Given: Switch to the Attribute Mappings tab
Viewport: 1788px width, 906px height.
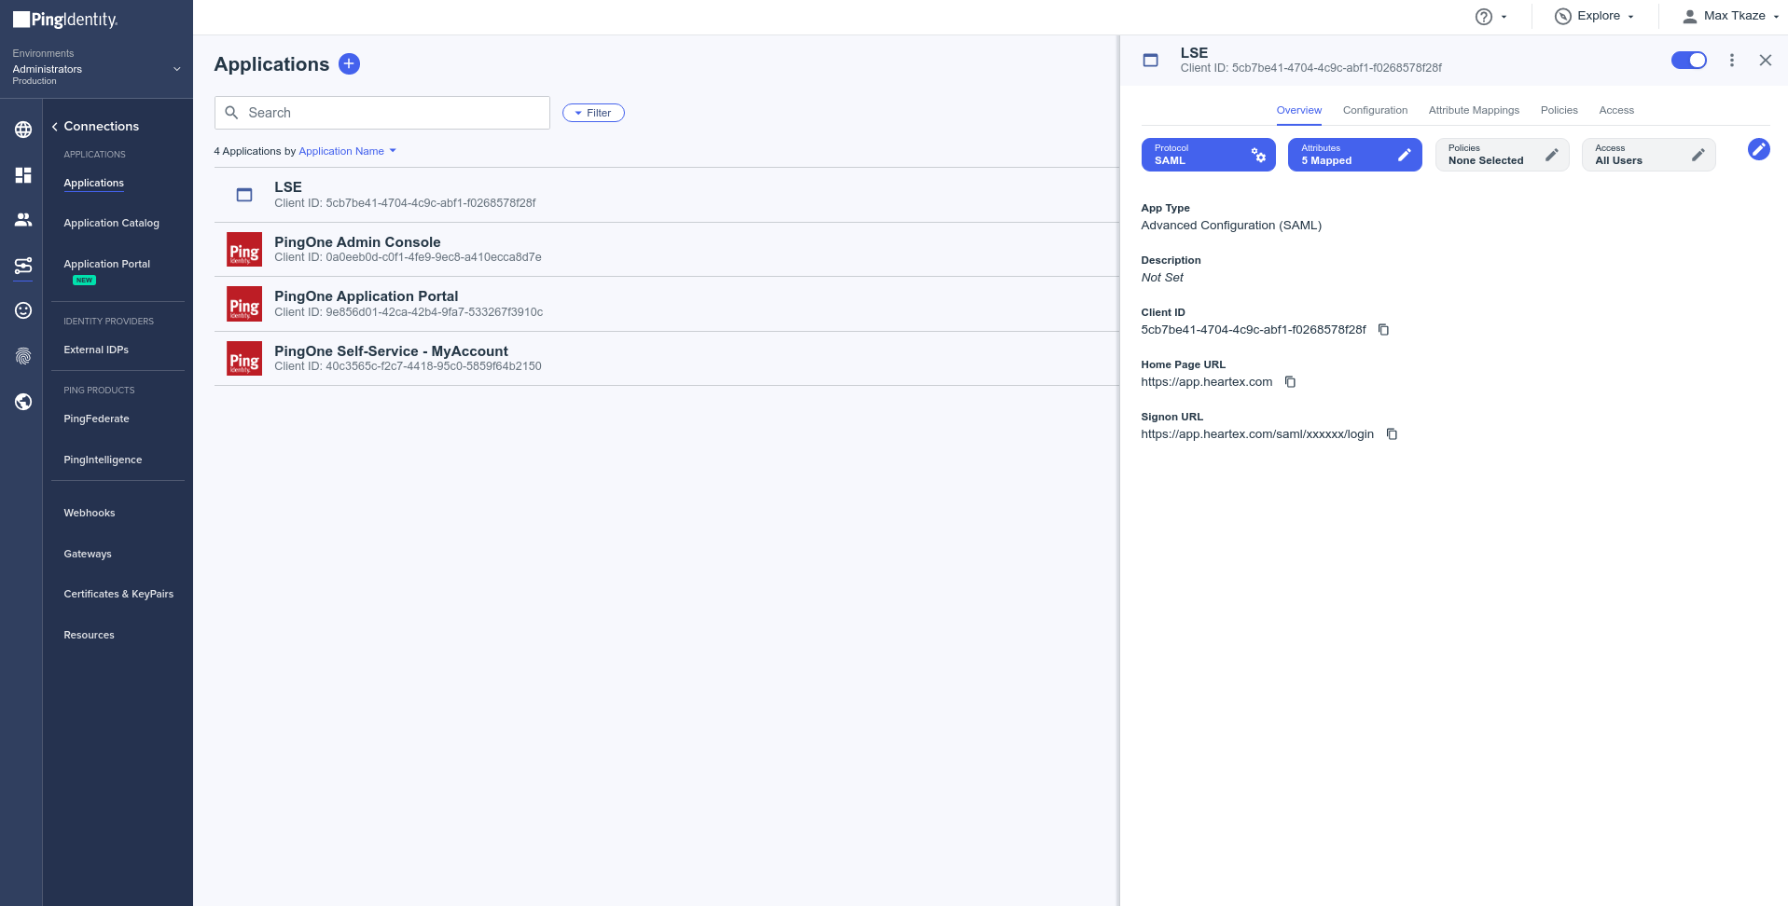Looking at the screenshot, I should [x=1474, y=110].
